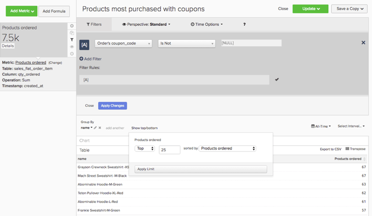Open the Order's coupon_code column dropdown
This screenshot has width=372, height=216.
pyautogui.click(x=123, y=43)
